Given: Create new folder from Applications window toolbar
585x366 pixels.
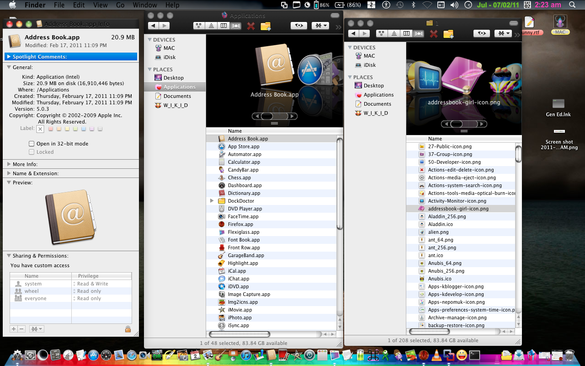Looking at the screenshot, I should 266,26.
